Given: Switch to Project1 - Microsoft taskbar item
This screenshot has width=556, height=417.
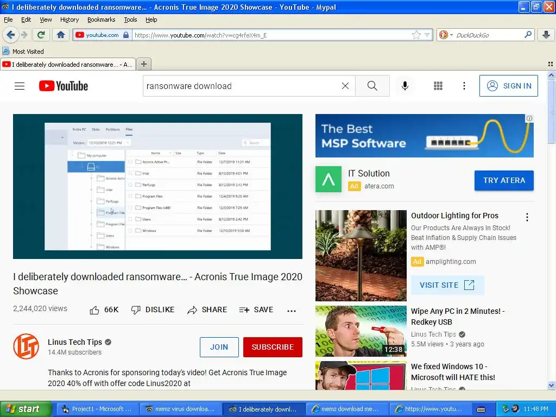Looking at the screenshot, I should (97, 409).
